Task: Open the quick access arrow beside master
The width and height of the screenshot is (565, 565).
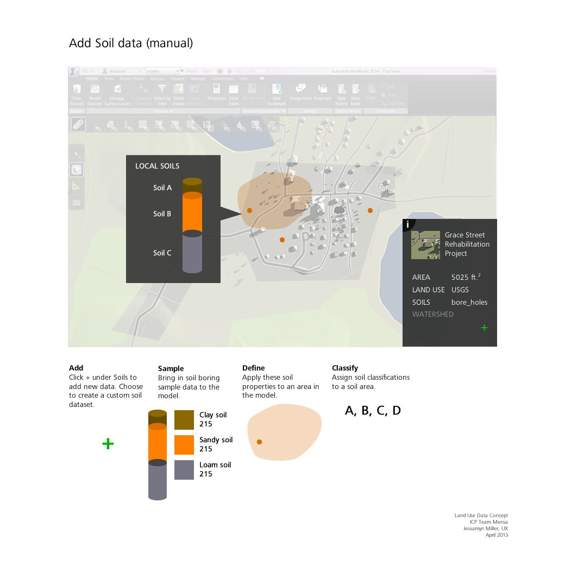Action: (x=183, y=71)
